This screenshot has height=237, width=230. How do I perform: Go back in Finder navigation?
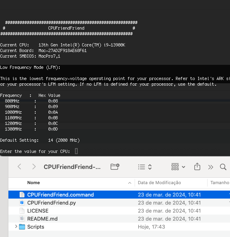19,167
